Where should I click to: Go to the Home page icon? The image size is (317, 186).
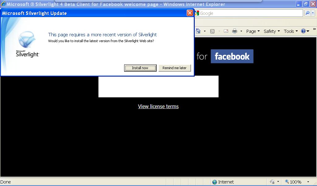[x=198, y=31]
